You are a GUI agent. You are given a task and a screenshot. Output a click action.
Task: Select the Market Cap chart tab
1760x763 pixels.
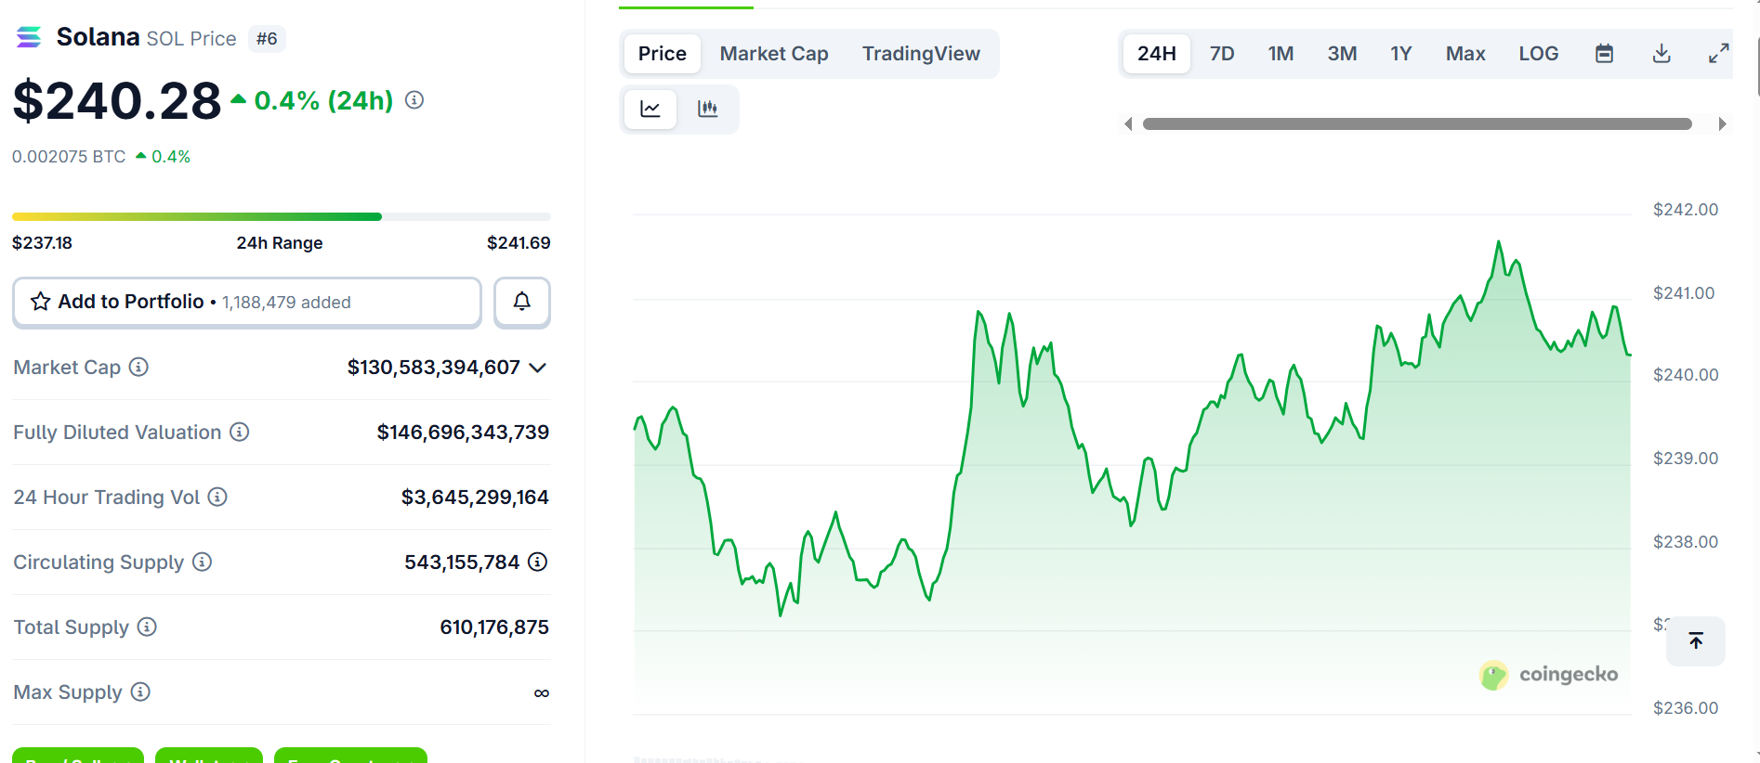pyautogui.click(x=774, y=54)
